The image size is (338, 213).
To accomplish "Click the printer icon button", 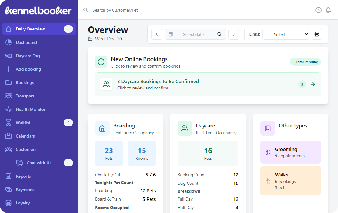I will point(317,34).
